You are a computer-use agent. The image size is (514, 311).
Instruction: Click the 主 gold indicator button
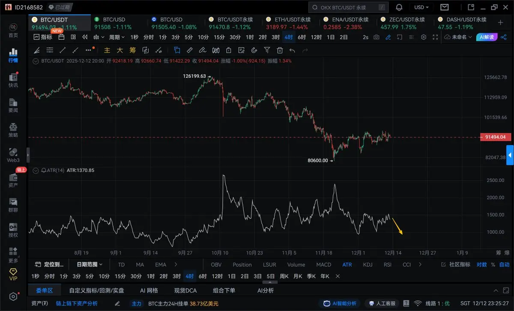click(108, 50)
